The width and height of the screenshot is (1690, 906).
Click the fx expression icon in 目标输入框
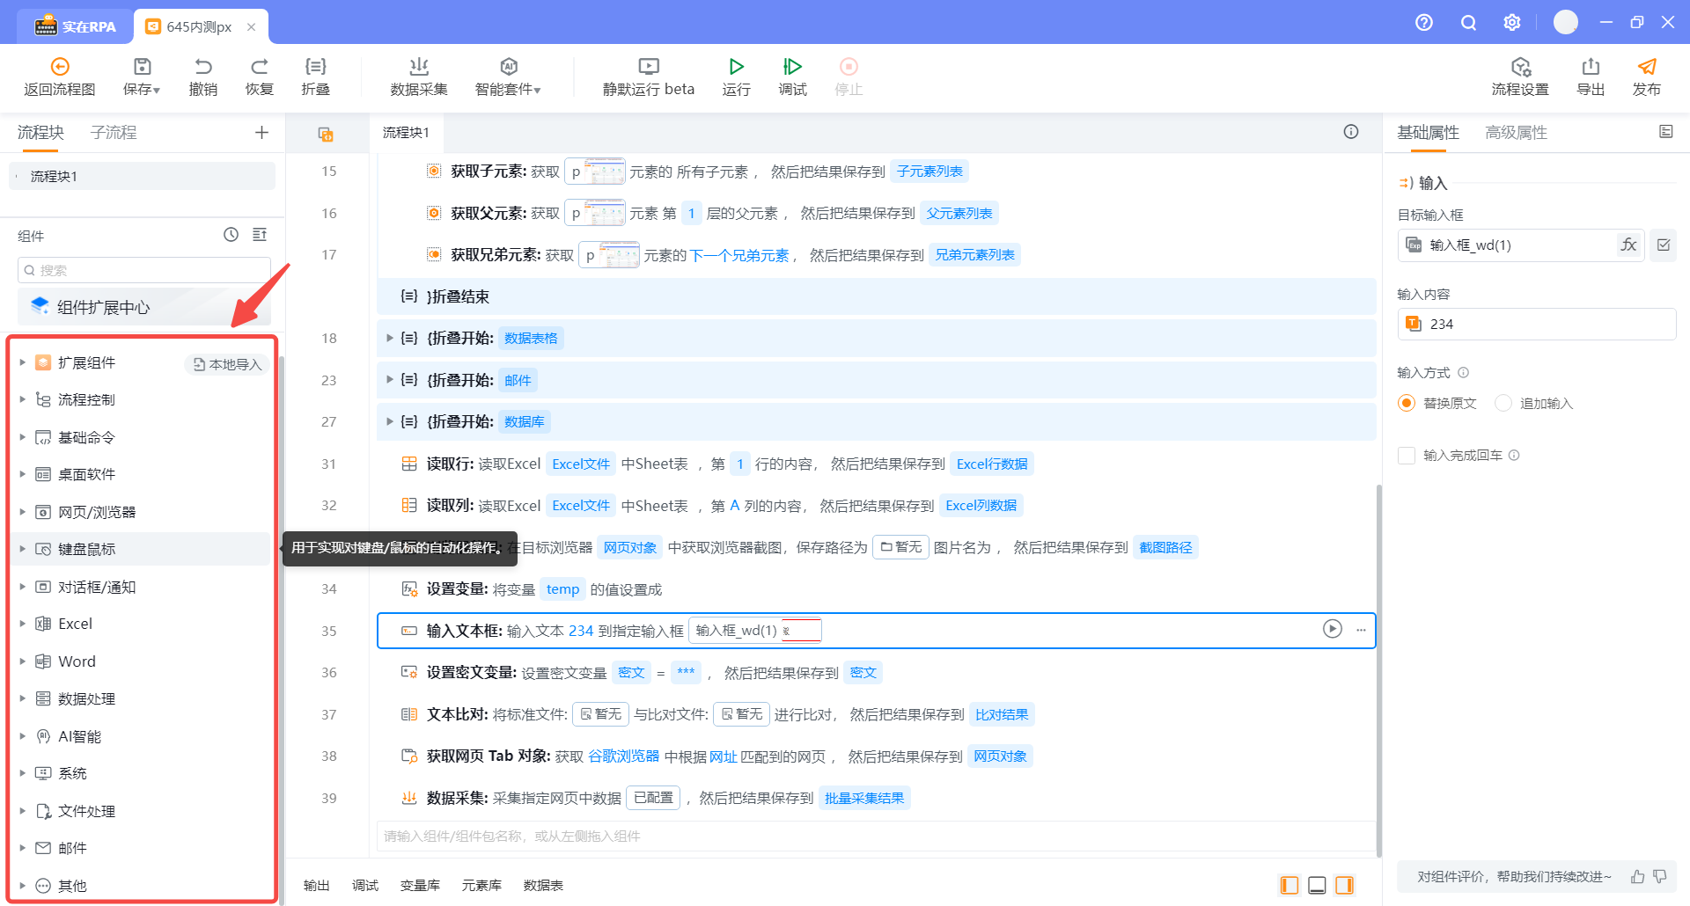[1628, 245]
